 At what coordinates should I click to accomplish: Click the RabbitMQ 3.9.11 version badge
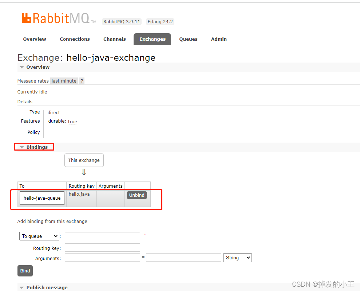coord(122,21)
